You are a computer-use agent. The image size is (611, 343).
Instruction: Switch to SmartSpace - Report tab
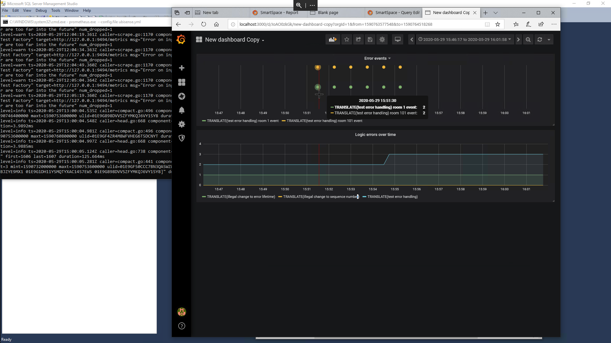278,13
